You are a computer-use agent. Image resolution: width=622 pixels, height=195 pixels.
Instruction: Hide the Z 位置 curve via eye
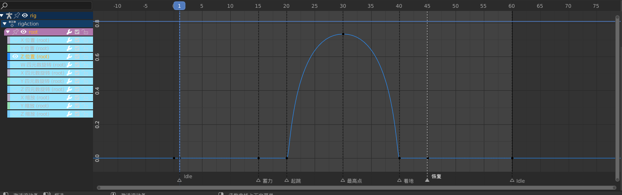pyautogui.click(x=16, y=56)
